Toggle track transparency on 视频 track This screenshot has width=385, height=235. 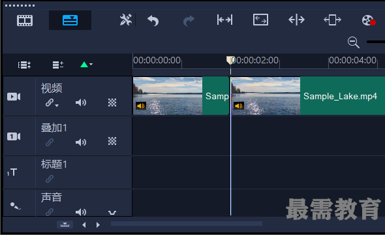tap(112, 102)
